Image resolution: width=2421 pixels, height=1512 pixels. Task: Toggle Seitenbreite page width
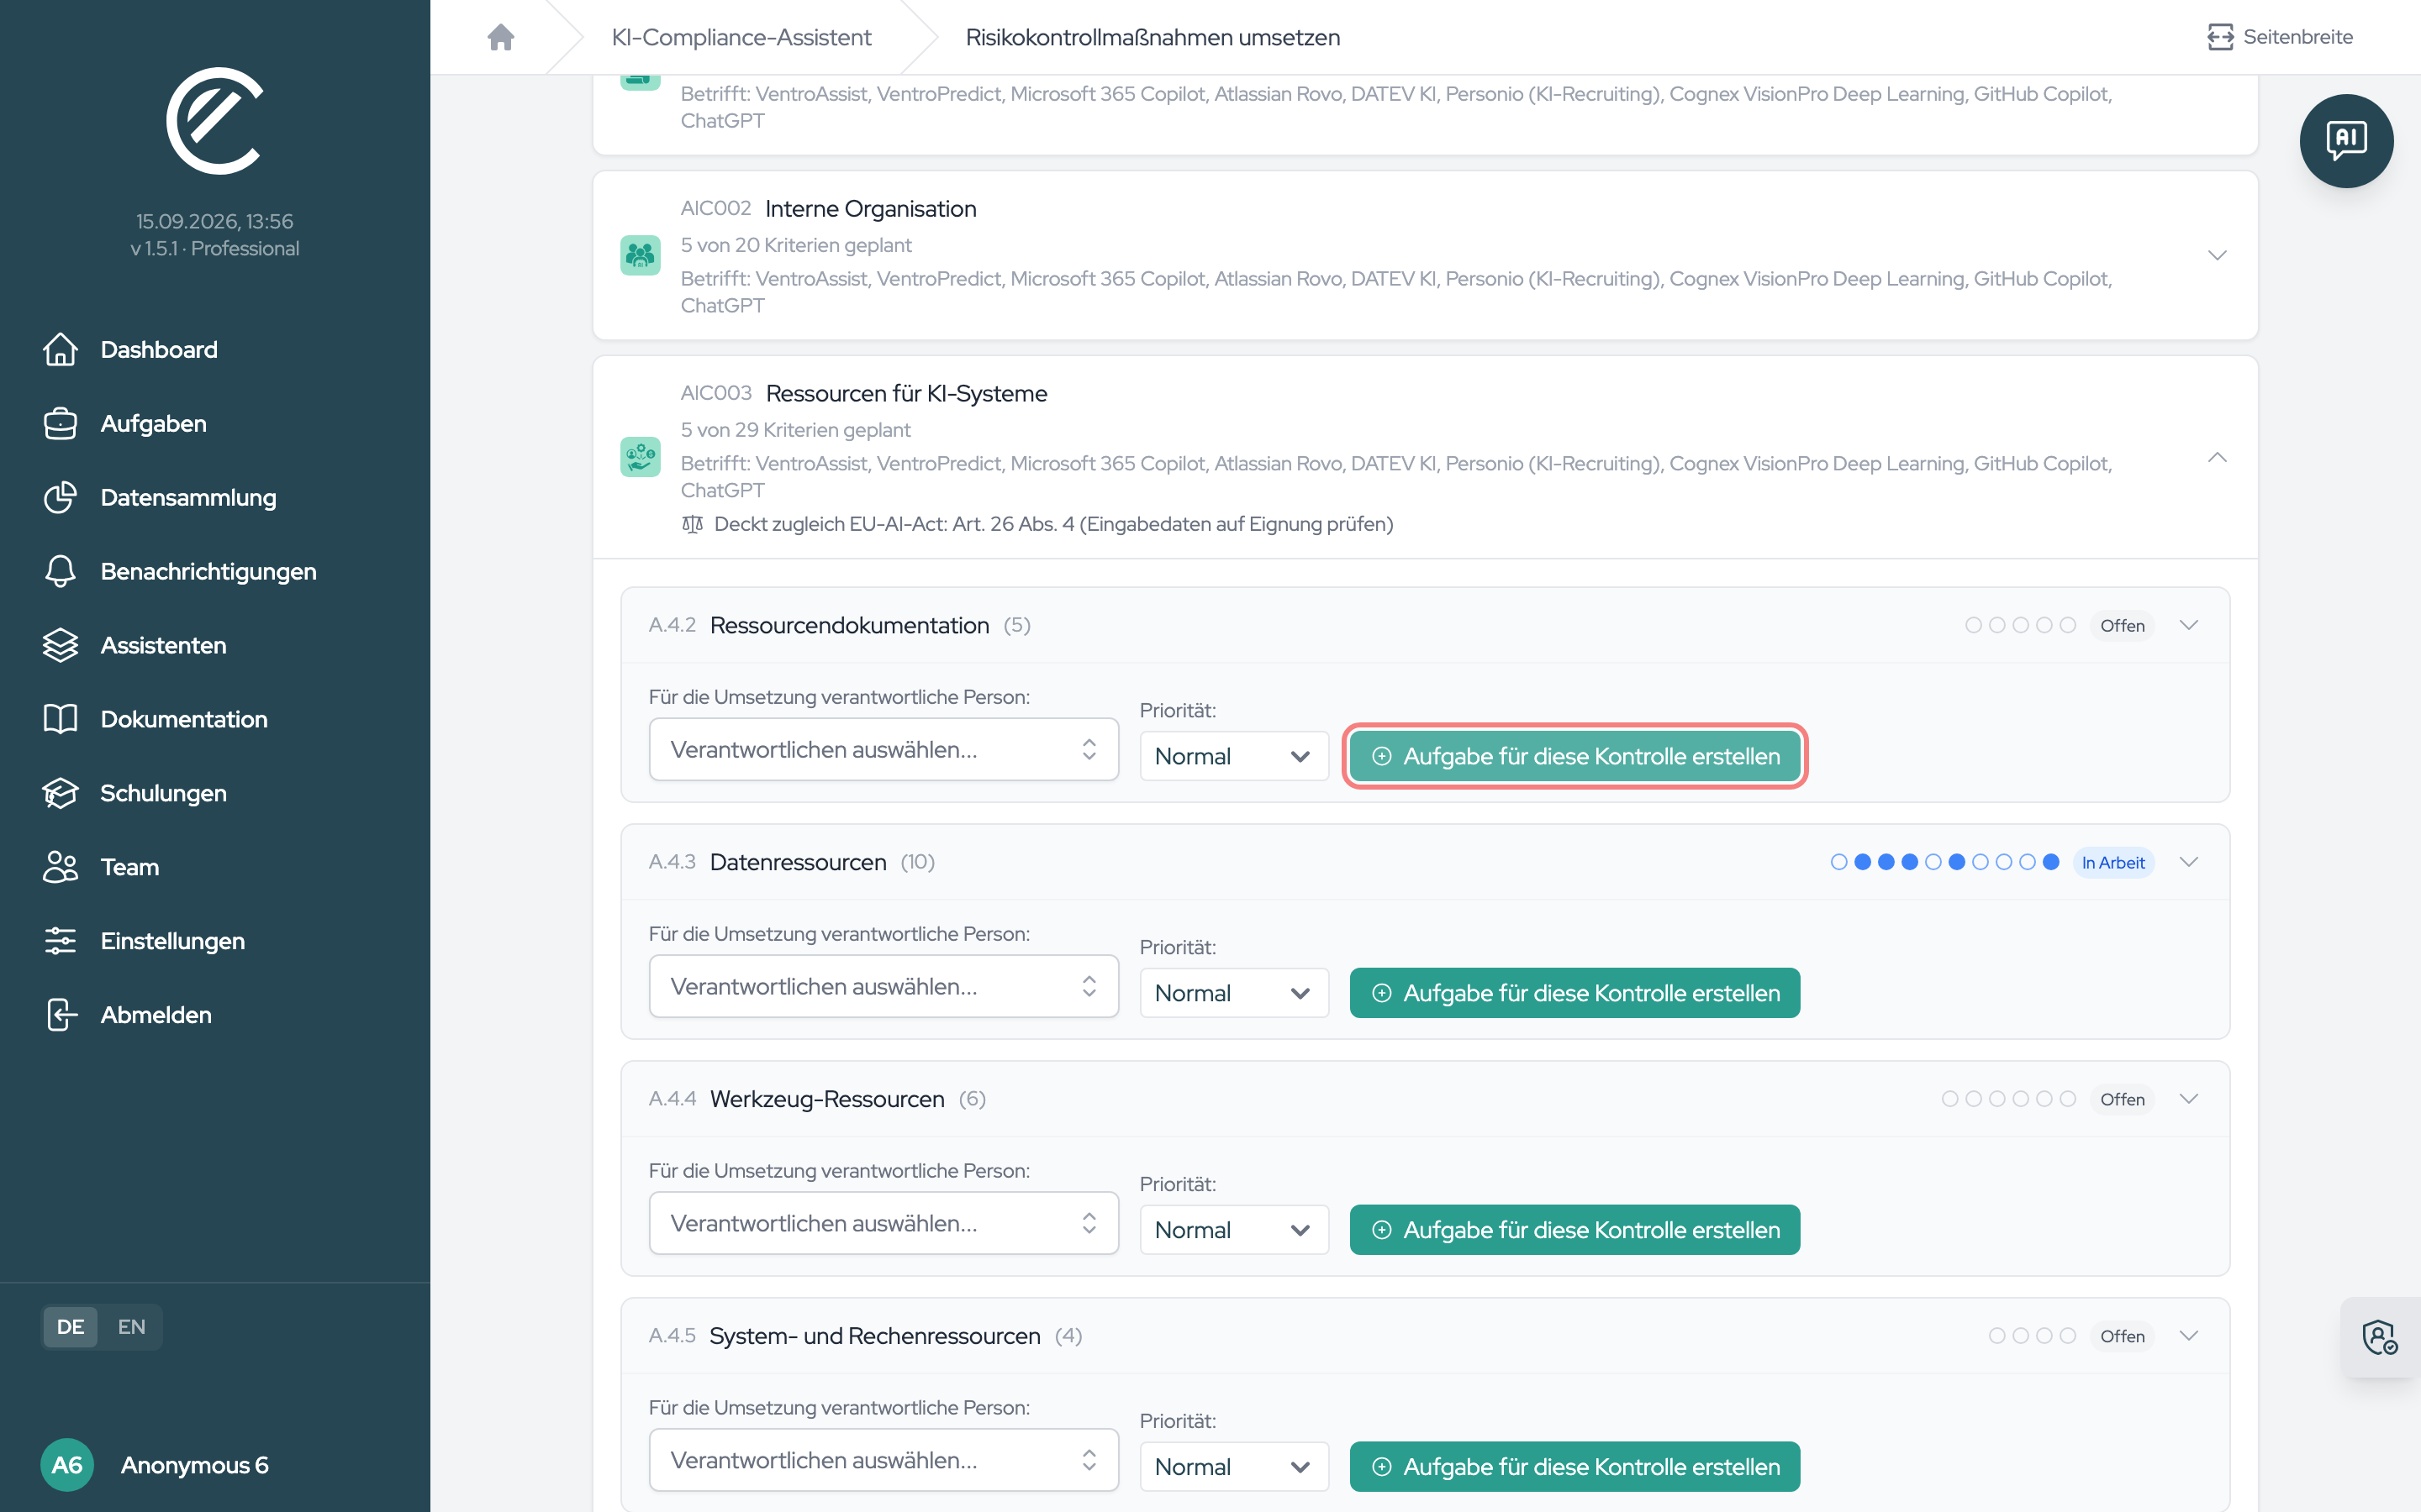point(2280,37)
